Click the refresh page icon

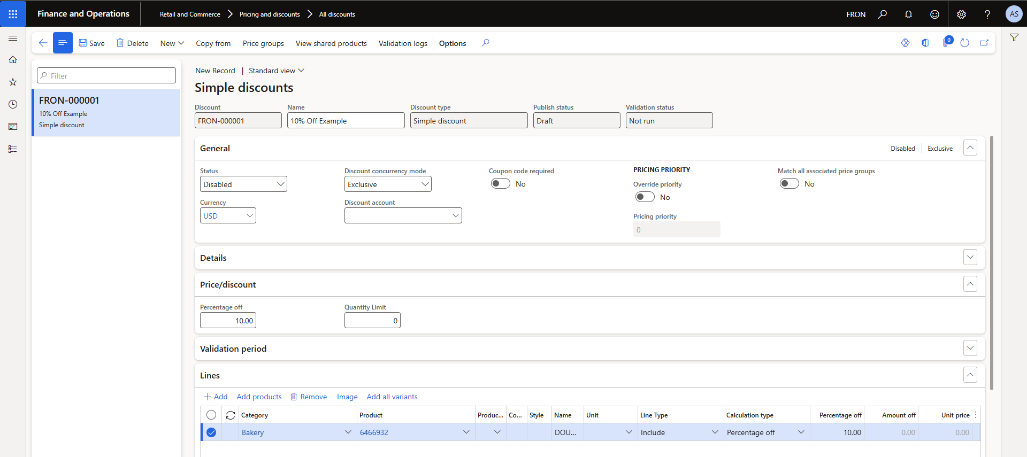(964, 43)
